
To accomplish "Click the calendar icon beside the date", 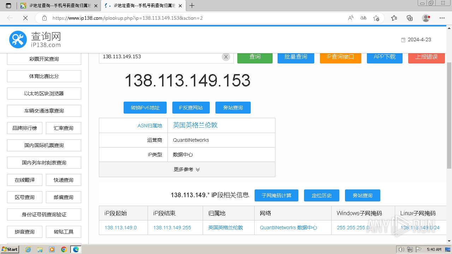I will [403, 40].
